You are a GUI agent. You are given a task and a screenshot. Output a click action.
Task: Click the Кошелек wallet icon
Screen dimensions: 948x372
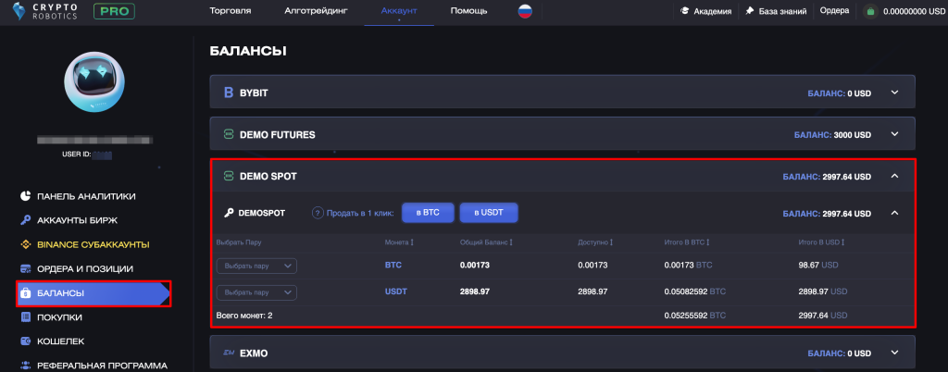(25, 341)
